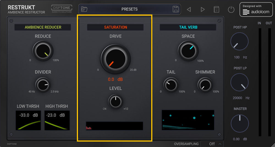275x147 pixels.
Task: Open the preset folder browser icon
Action: coord(84,9)
